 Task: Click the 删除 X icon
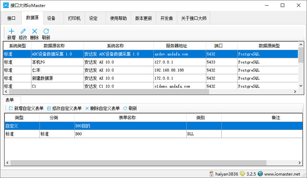tap(34, 32)
